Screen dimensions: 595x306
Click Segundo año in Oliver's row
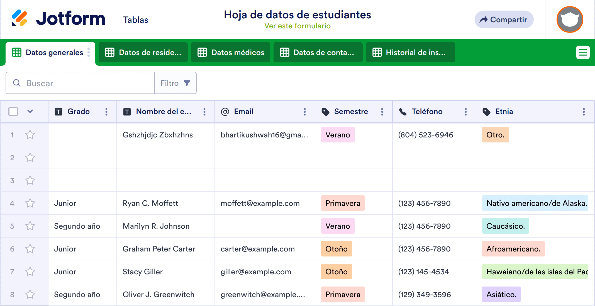77,295
